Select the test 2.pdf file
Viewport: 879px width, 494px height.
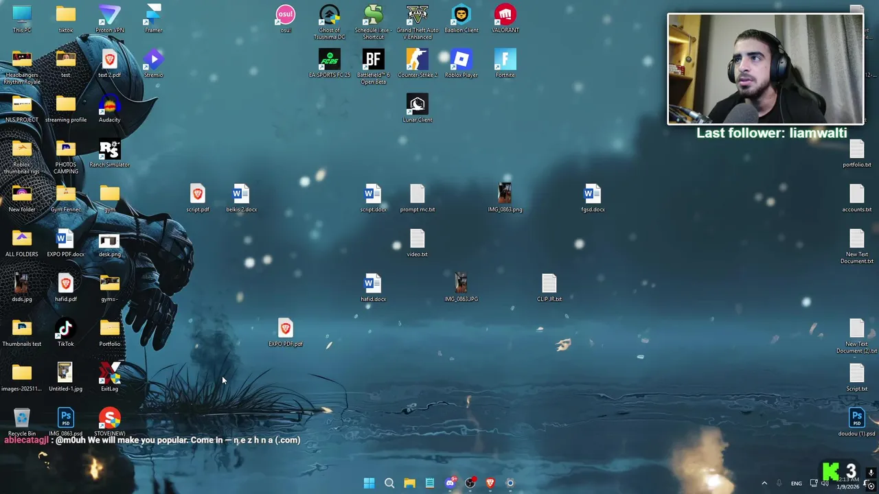tap(110, 63)
